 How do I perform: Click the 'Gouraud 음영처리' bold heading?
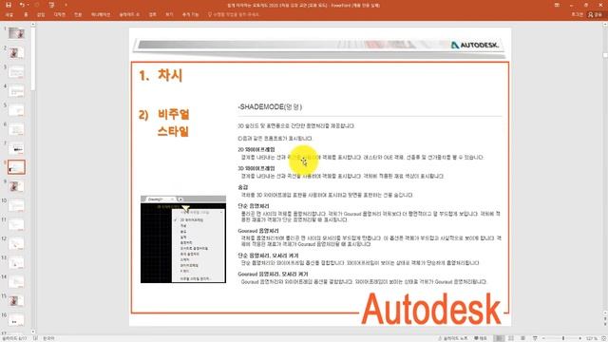click(258, 231)
